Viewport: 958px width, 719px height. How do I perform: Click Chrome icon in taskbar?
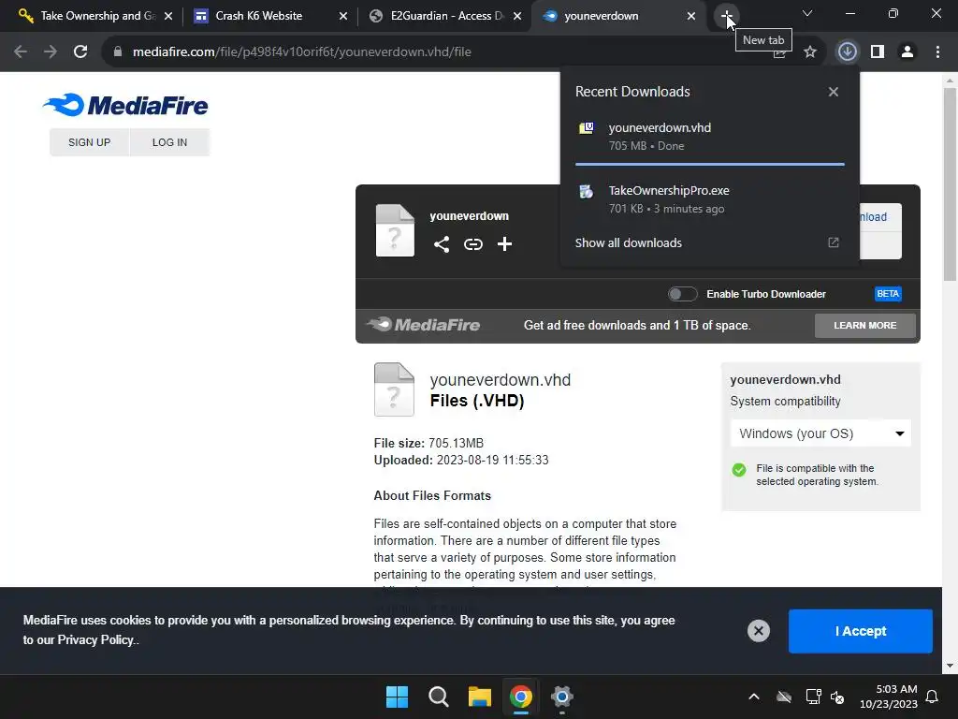click(x=520, y=697)
